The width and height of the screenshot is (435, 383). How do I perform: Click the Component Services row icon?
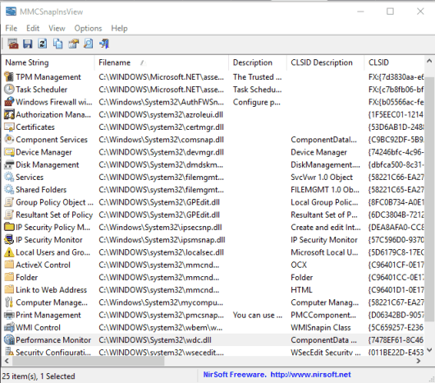coord(9,140)
